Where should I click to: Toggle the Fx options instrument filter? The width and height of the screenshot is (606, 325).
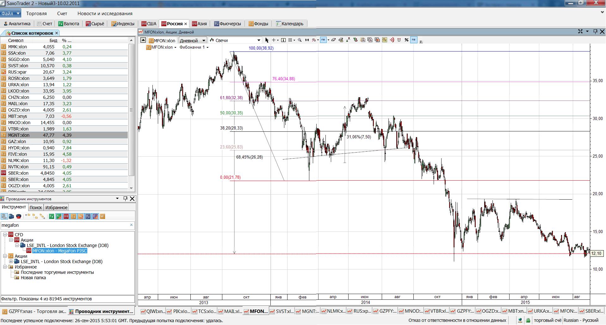[59, 216]
